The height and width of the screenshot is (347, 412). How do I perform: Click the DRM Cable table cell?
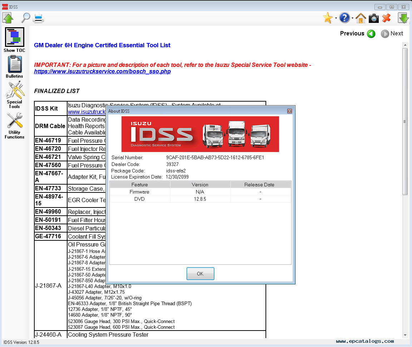tap(51, 126)
